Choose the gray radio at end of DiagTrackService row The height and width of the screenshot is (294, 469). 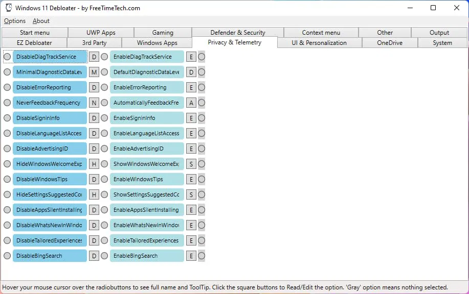[202, 57]
